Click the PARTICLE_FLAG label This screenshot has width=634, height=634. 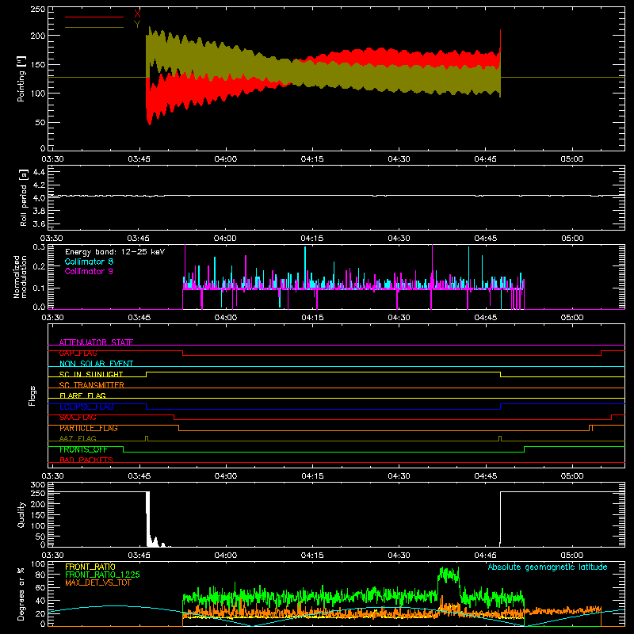point(89,428)
